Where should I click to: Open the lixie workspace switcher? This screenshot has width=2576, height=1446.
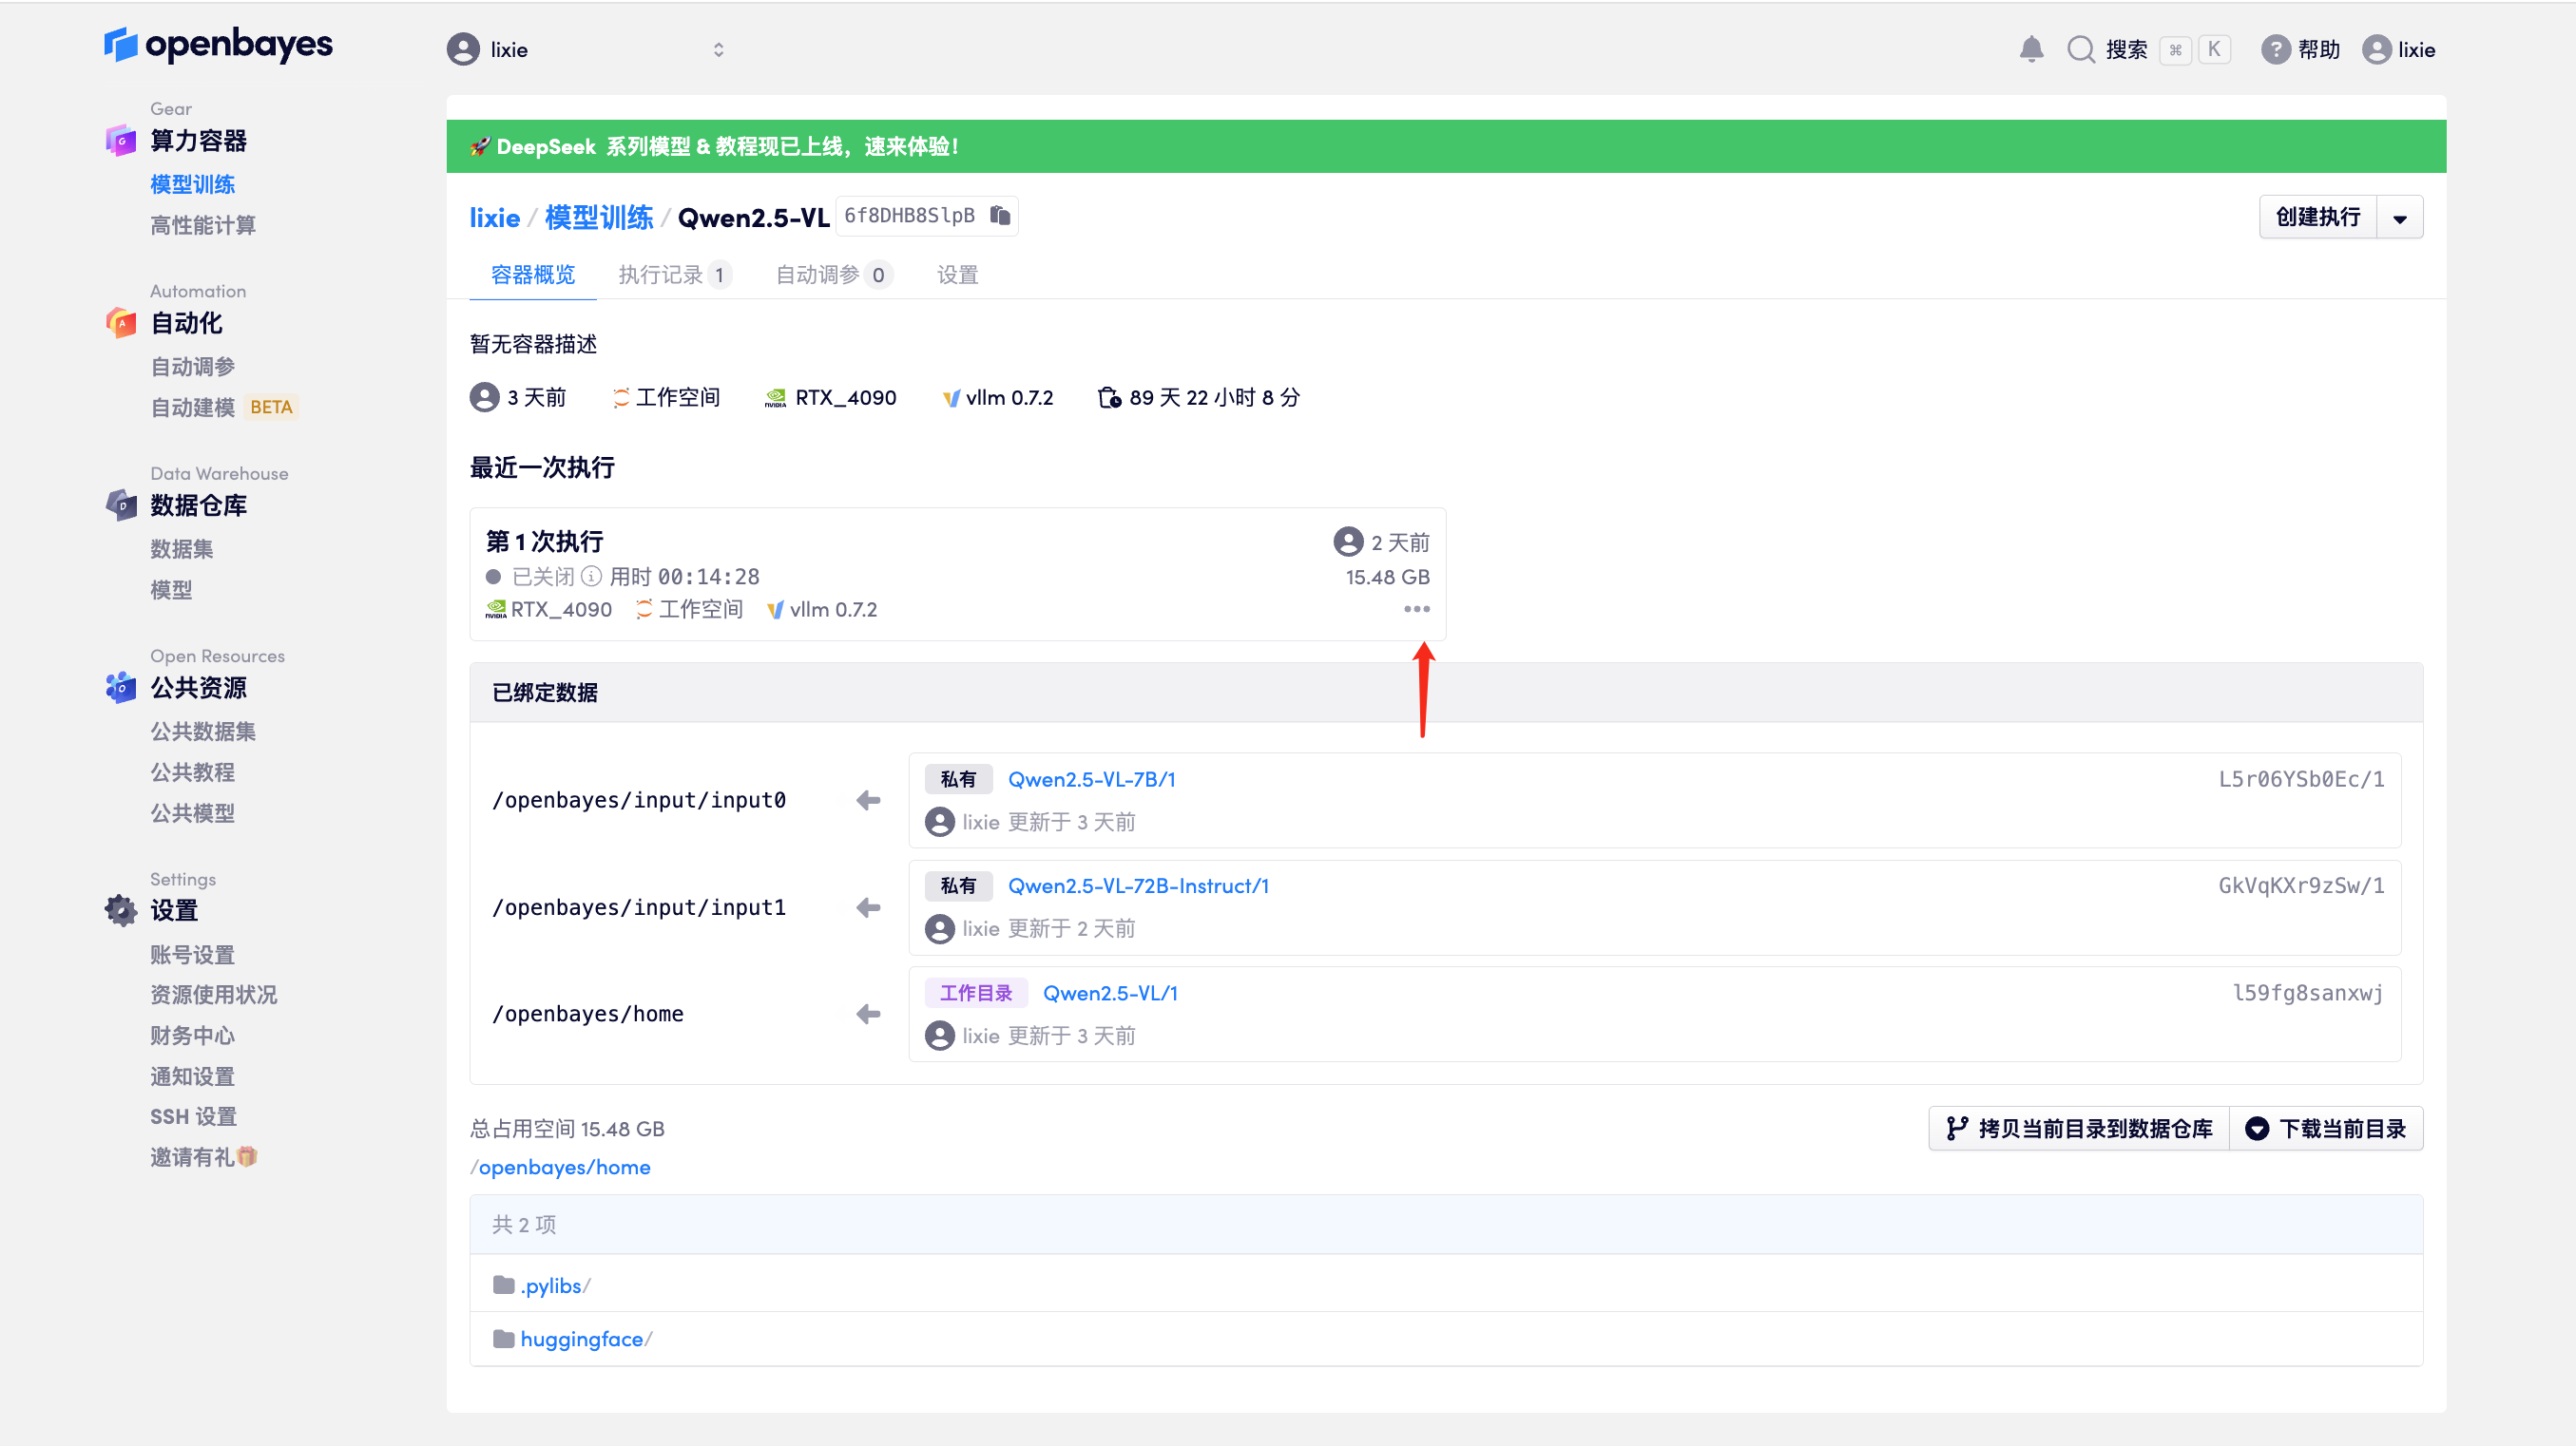(586, 49)
